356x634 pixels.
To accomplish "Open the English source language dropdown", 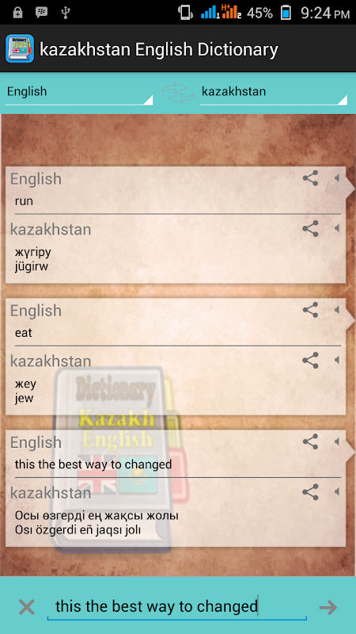I will [78, 93].
